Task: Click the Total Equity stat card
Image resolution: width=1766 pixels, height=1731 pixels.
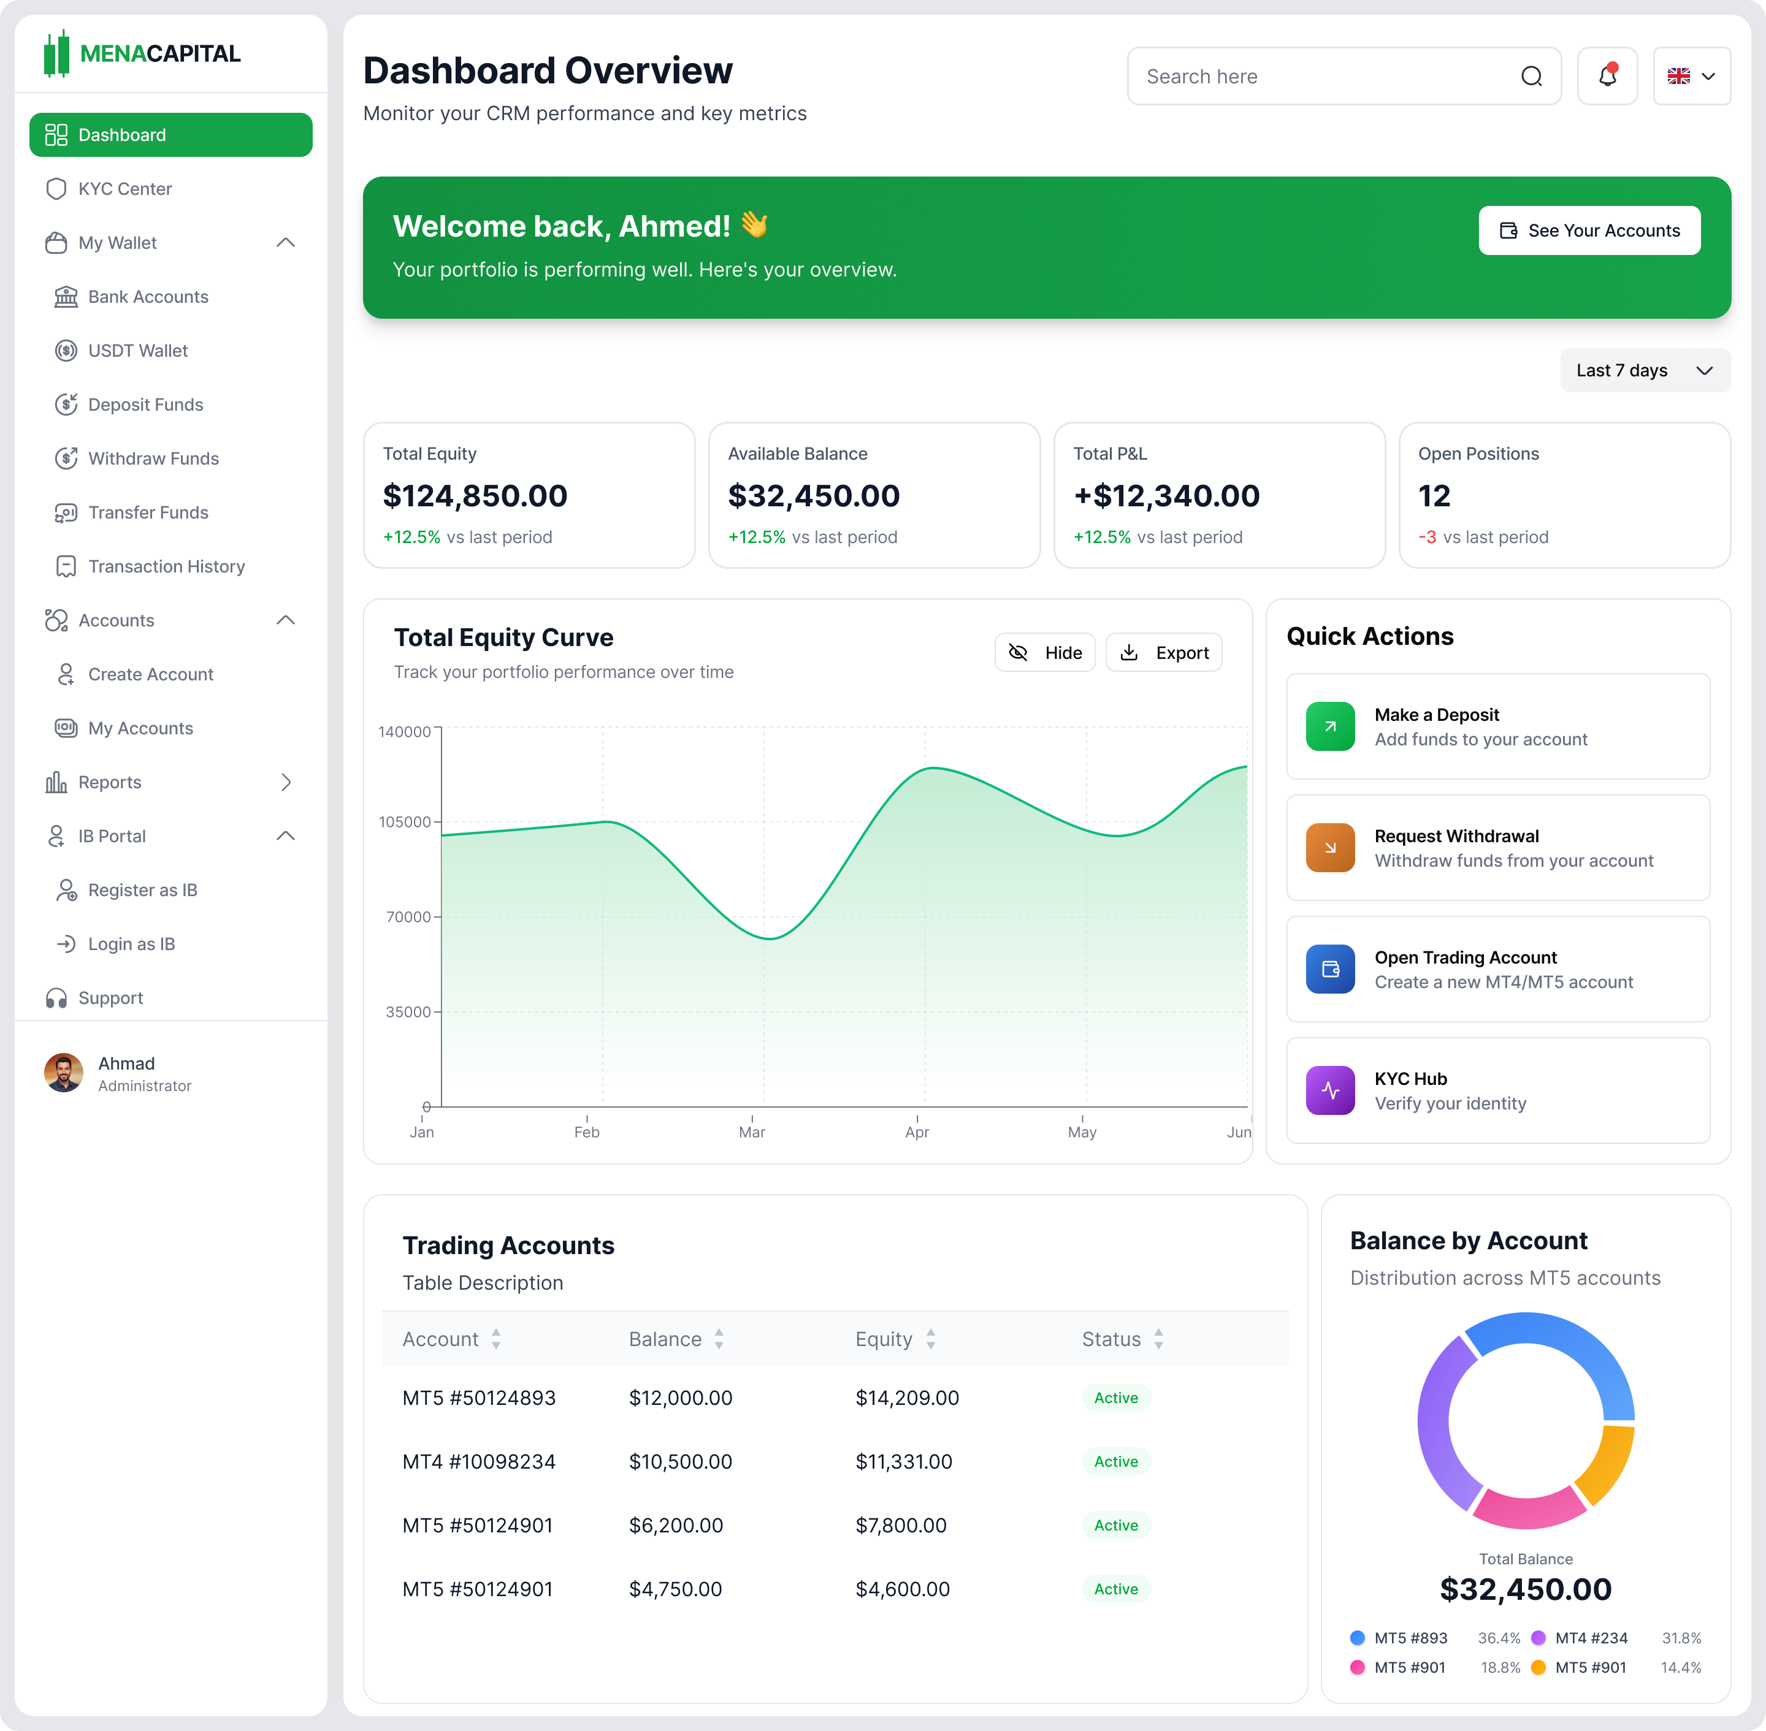Action: (x=529, y=495)
